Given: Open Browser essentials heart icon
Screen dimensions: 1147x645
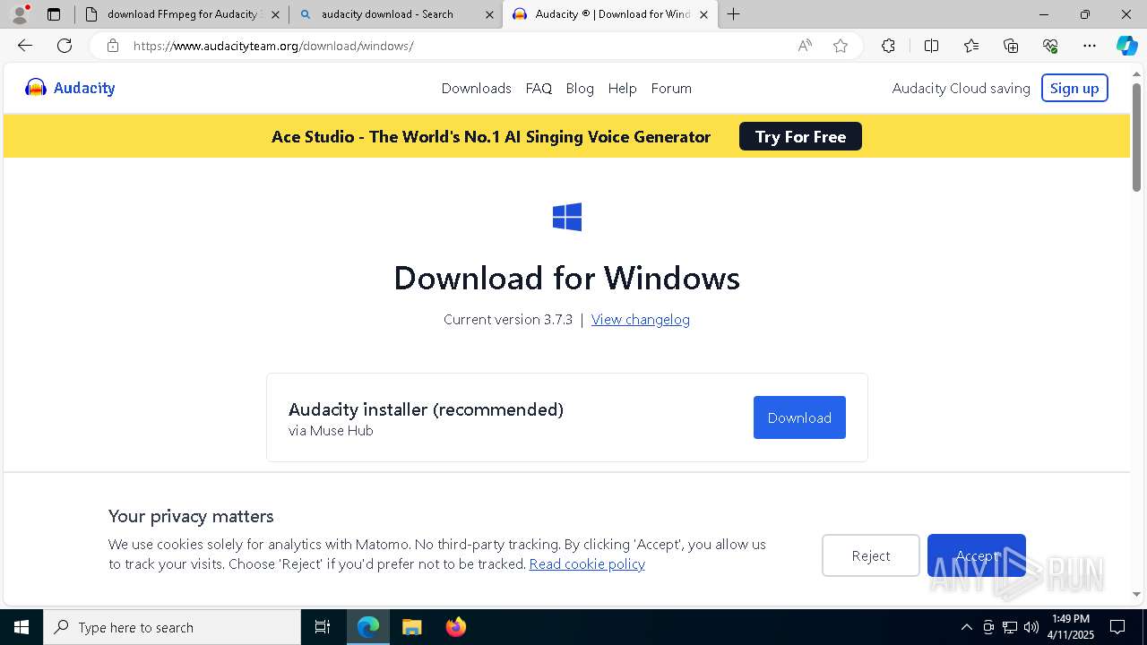Looking at the screenshot, I should pyautogui.click(x=1050, y=46).
